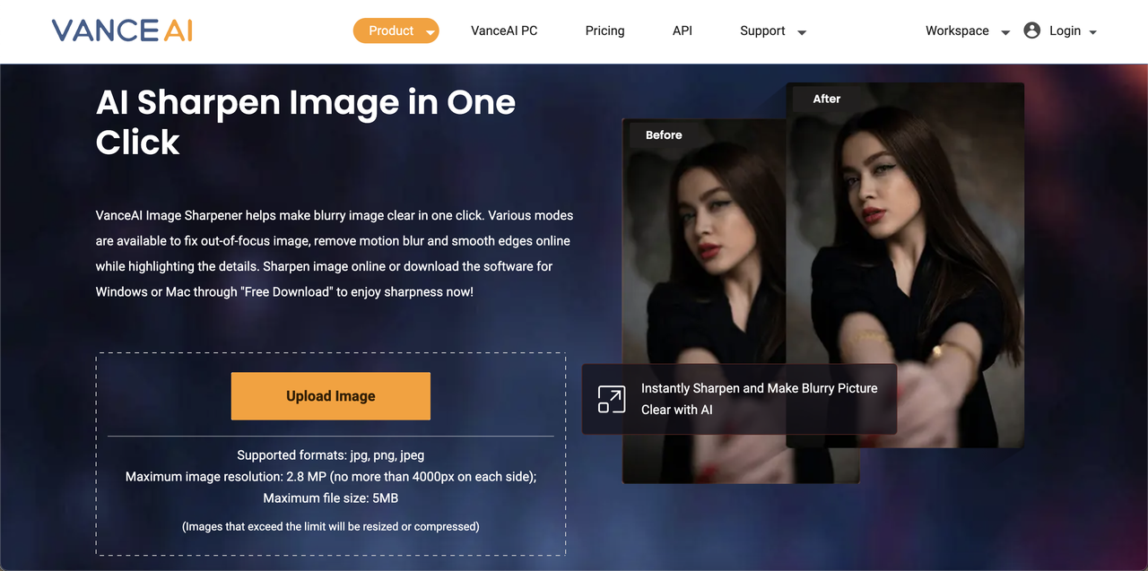Screen dimensions: 1148x571
Task: Click the 'Before' label on sample image
Action: [664, 135]
